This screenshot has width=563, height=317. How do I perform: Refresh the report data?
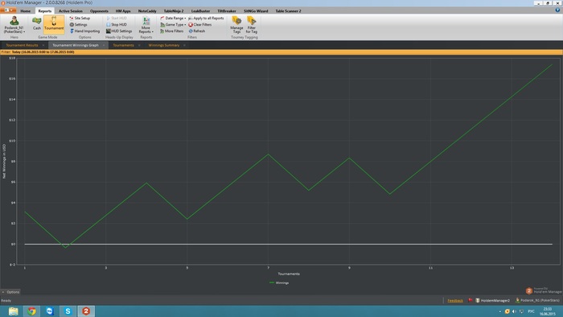coord(197,31)
